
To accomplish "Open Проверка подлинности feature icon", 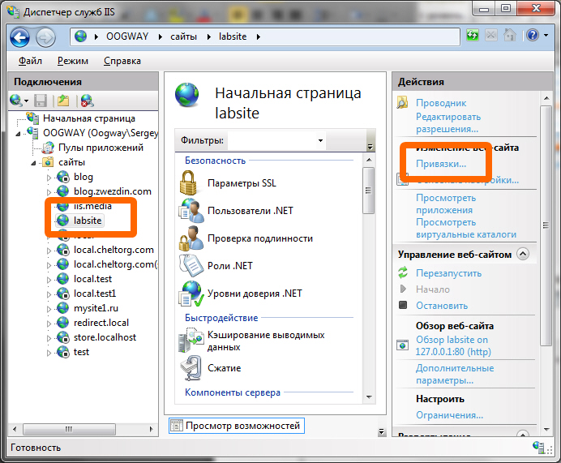I will click(191, 238).
